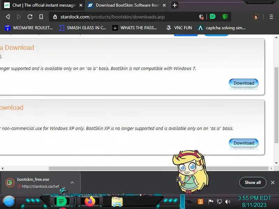Image resolution: width=279 pixels, height=209 pixels.
Task: Click the green shield extension icon
Action: point(225,17)
